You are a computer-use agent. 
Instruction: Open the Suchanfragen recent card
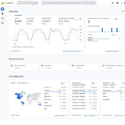[x=84, y=66]
